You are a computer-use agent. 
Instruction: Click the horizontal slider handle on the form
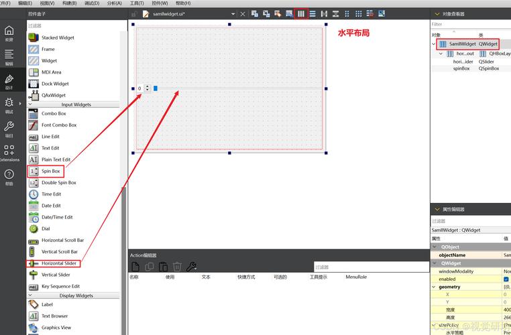155,88
